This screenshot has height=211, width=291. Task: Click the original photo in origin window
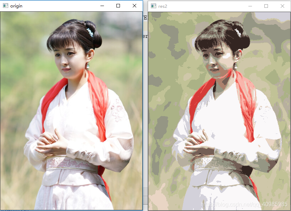[x=71, y=111]
